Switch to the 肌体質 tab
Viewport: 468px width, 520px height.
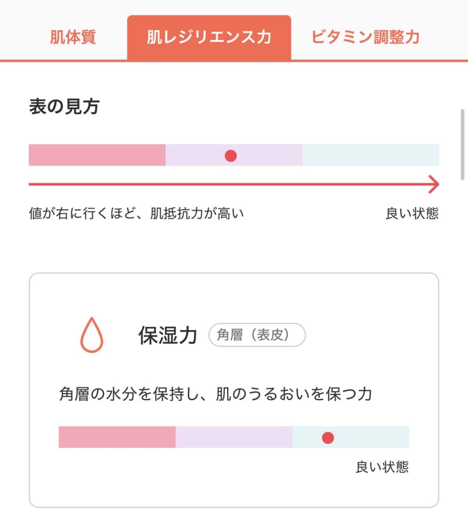(x=73, y=38)
